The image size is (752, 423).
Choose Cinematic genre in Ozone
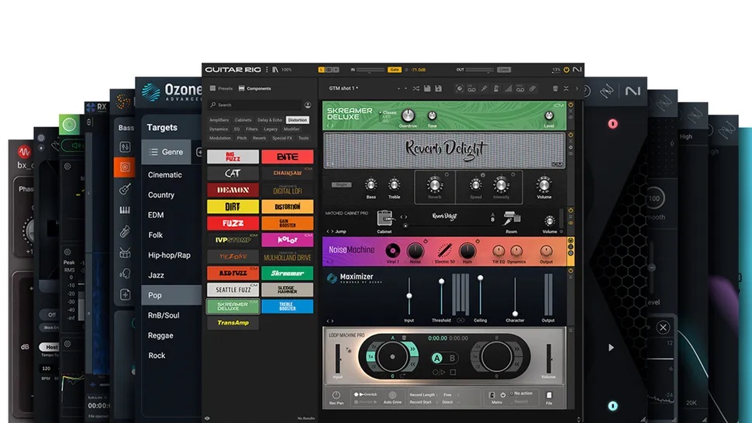(x=165, y=175)
